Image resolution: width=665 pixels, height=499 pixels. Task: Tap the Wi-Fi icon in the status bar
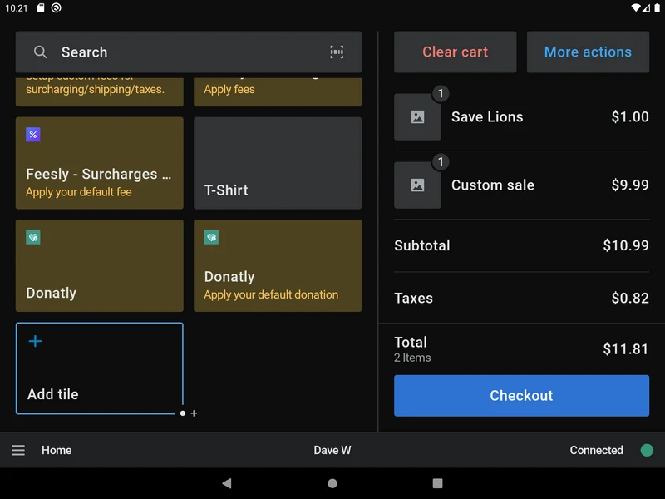point(635,8)
